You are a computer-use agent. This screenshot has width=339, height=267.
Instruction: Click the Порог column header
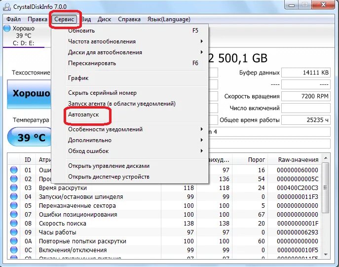point(250,160)
